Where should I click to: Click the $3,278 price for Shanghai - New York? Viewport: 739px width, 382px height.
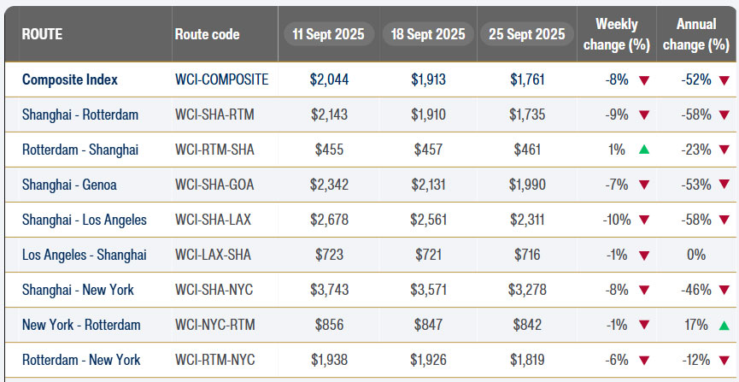pyautogui.click(x=526, y=290)
